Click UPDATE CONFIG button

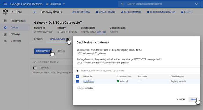pyautogui.click(x=105, y=12)
